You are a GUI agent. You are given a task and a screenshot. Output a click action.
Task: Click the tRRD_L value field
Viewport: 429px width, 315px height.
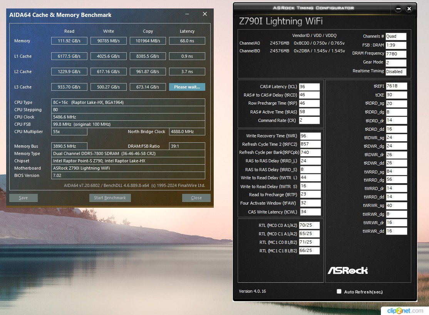point(310,161)
